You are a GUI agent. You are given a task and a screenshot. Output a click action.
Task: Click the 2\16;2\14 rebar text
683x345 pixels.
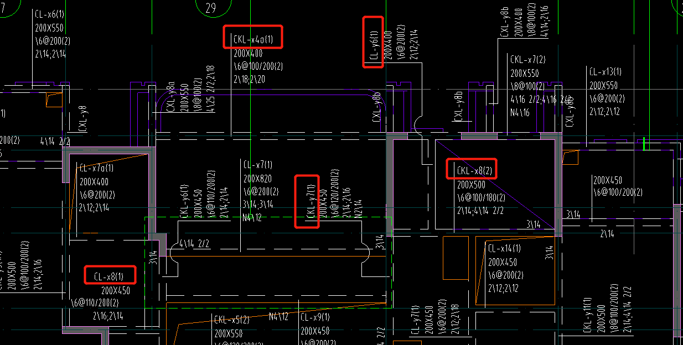[108, 316]
